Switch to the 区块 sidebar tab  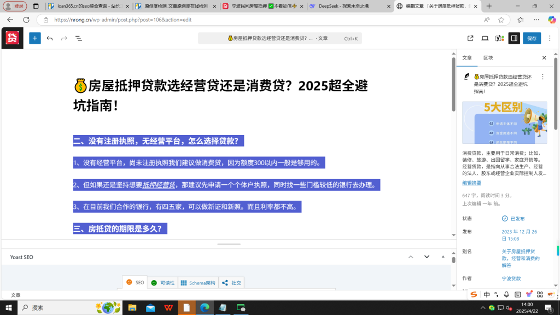pos(488,58)
